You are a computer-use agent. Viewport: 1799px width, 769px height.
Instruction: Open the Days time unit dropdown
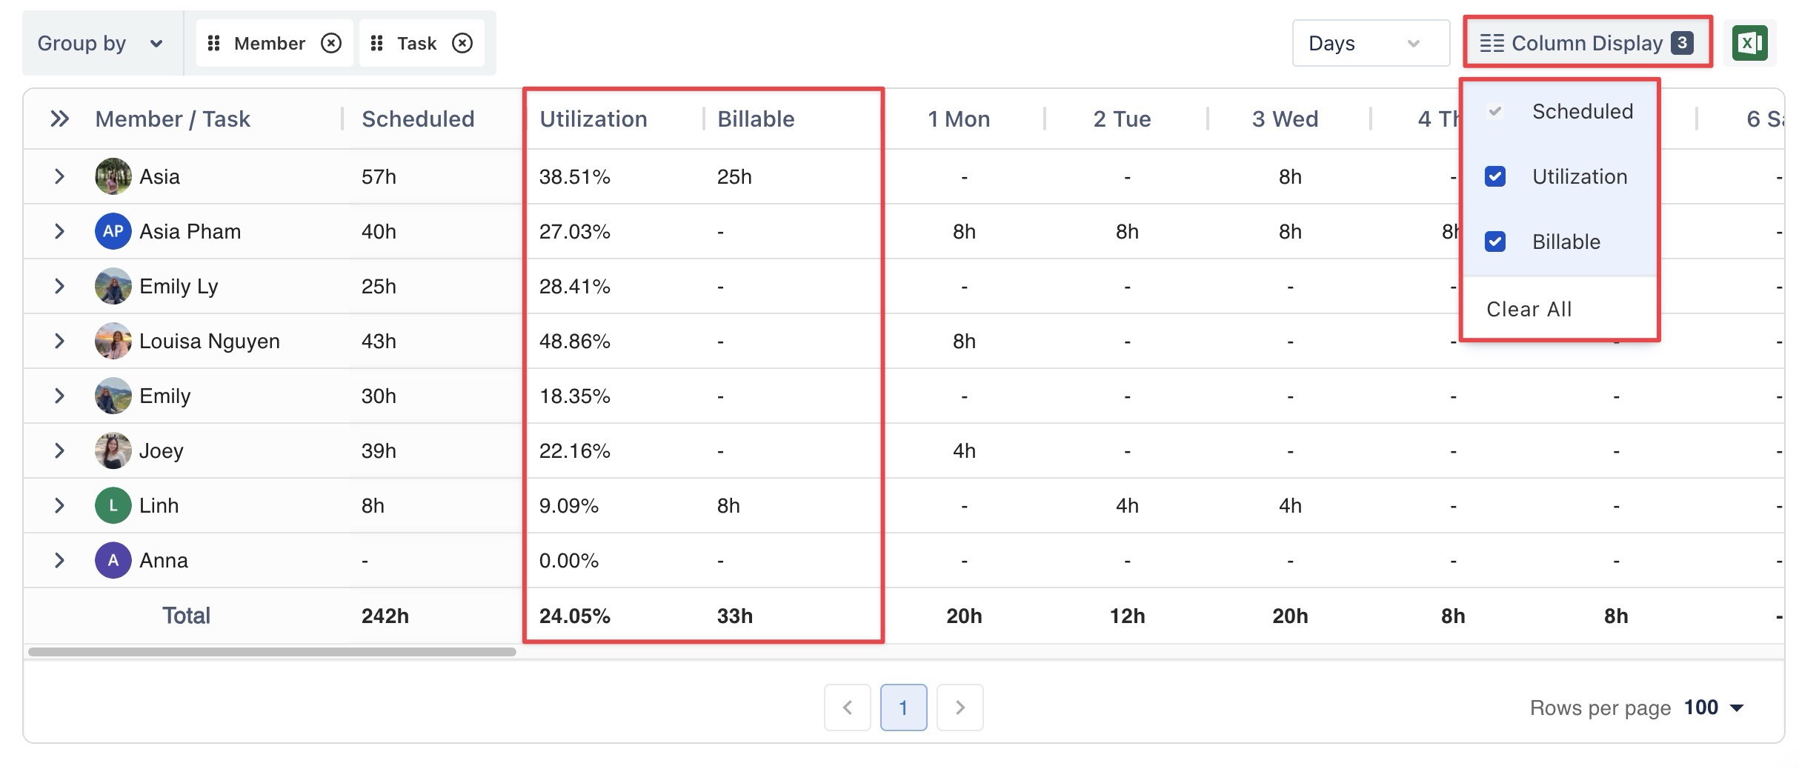click(1370, 44)
